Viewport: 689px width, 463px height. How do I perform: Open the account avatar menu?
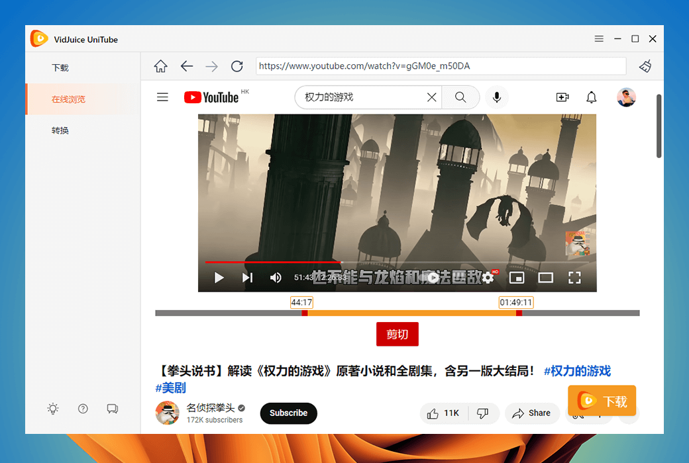coord(626,97)
